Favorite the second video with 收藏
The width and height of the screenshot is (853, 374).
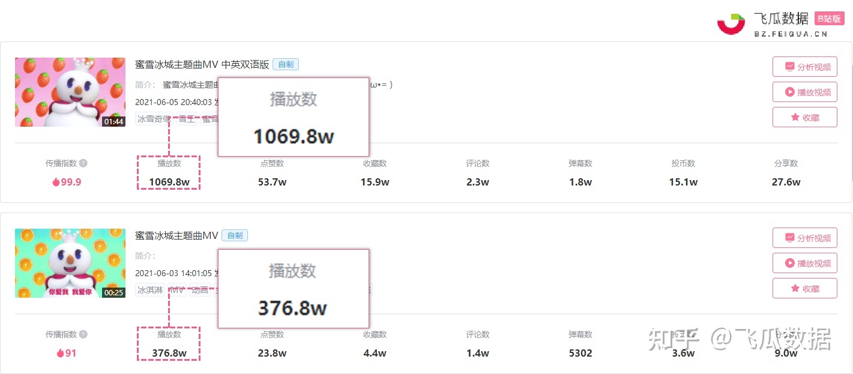tap(804, 289)
